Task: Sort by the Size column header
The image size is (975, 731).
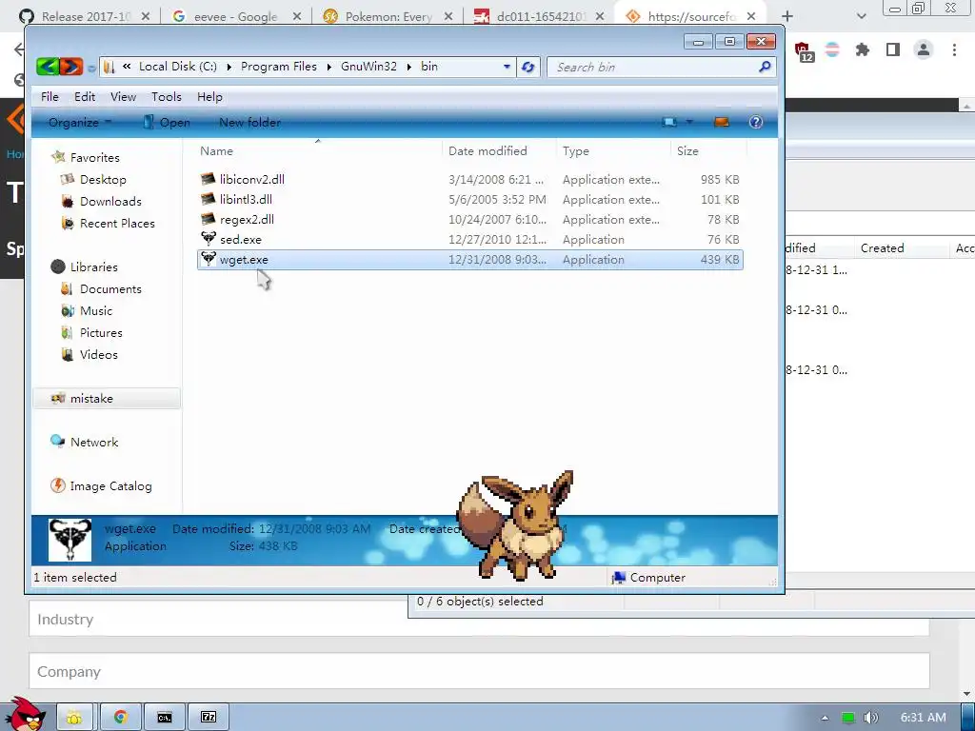Action: (687, 150)
